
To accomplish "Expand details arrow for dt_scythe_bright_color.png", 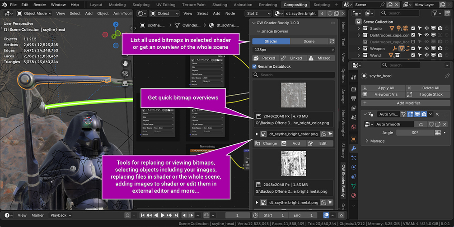I will point(257,134).
